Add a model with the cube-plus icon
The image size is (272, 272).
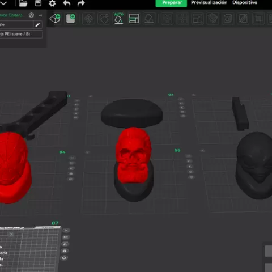pos(55,19)
